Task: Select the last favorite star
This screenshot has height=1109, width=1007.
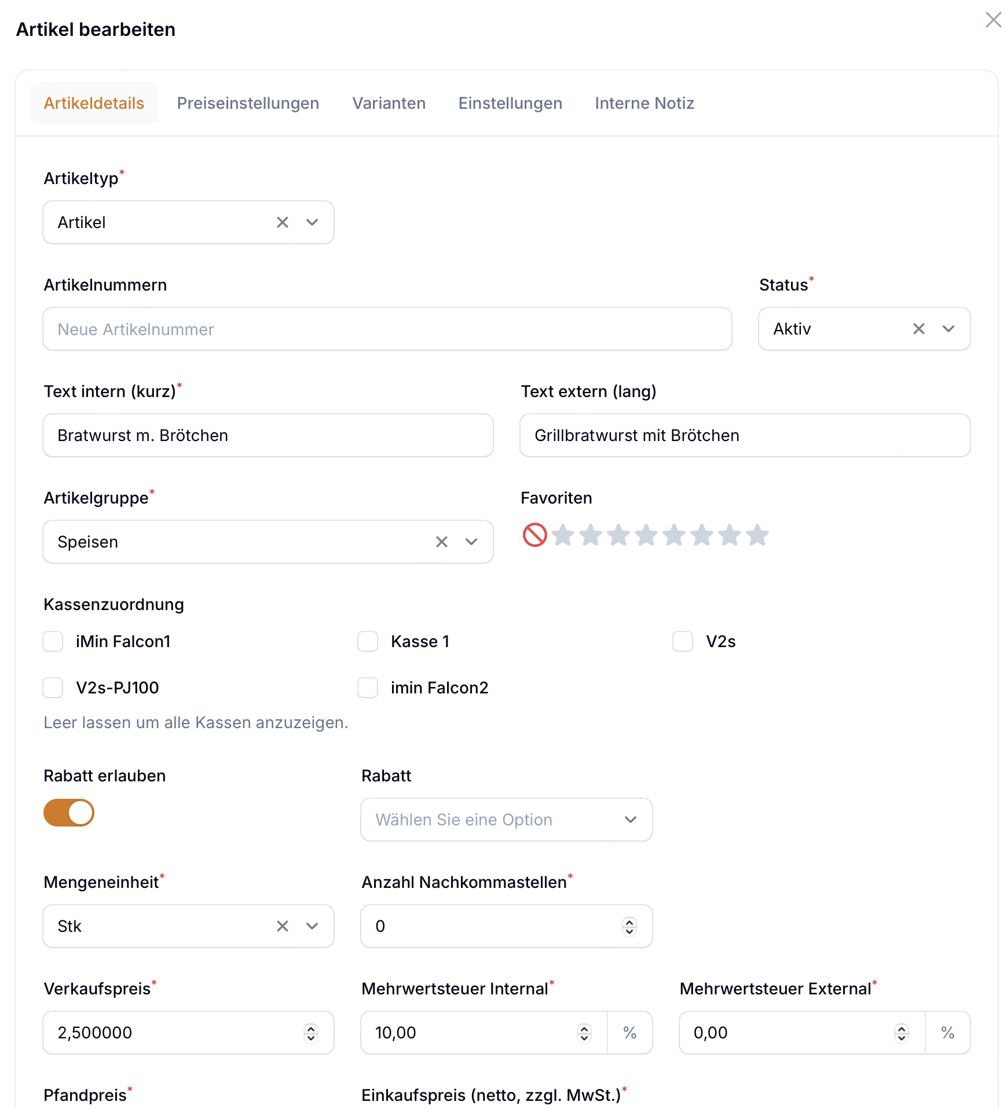Action: point(757,535)
